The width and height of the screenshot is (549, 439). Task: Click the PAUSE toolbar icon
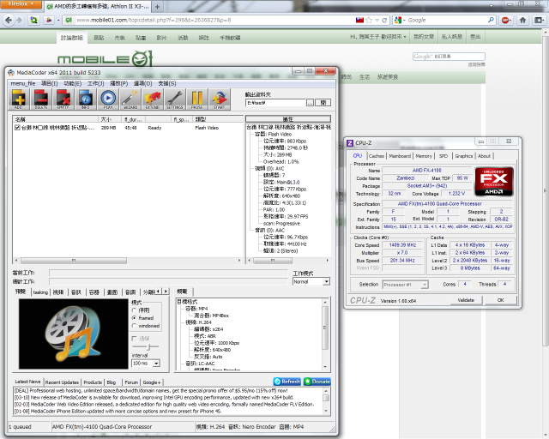(x=196, y=99)
